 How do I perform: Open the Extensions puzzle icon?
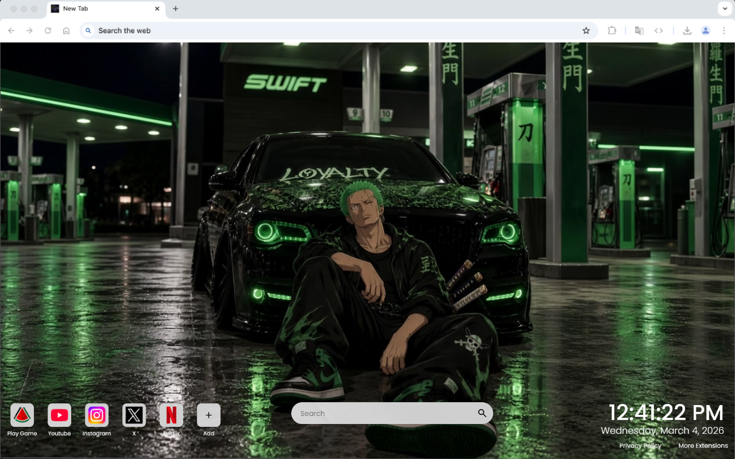(x=612, y=30)
